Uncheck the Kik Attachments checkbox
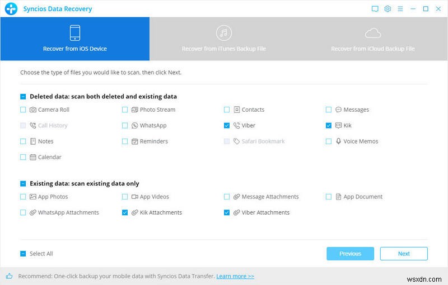Viewport: 448px width, 285px height. (x=125, y=212)
